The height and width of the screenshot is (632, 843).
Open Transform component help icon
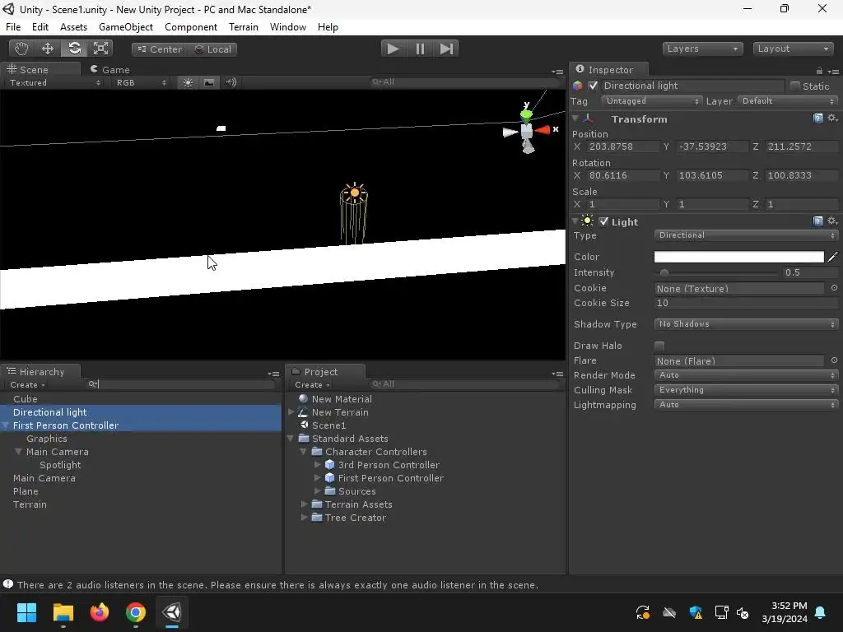[x=817, y=118]
